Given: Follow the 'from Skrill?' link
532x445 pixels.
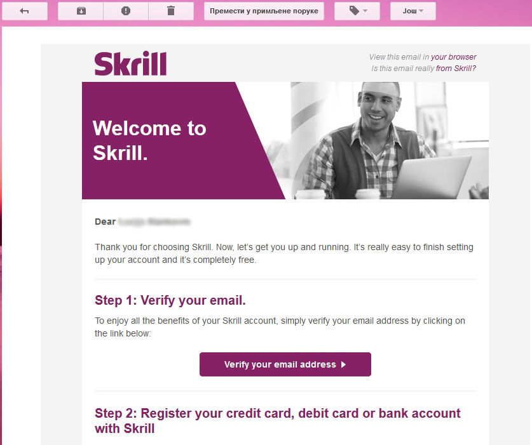Looking at the screenshot, I should (x=456, y=69).
